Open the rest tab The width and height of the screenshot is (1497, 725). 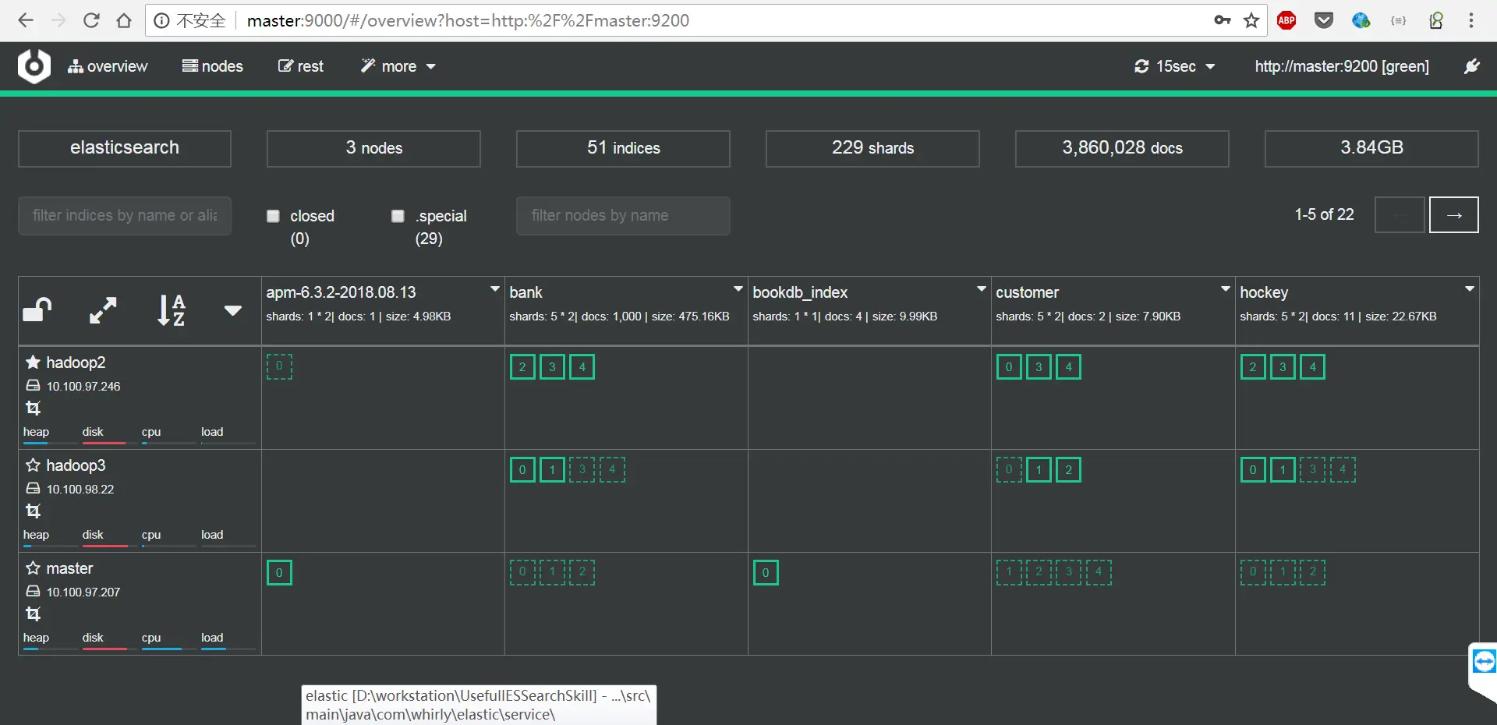301,66
